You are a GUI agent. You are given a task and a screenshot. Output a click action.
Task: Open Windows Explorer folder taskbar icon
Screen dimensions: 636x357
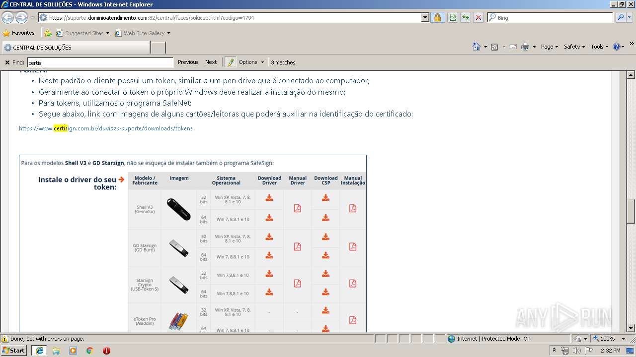click(56, 351)
